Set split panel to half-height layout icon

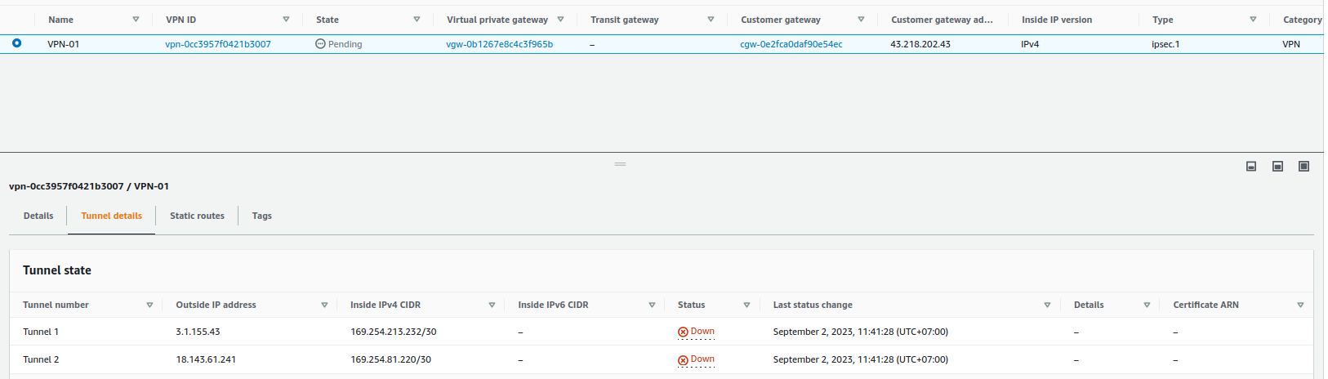pos(1278,167)
